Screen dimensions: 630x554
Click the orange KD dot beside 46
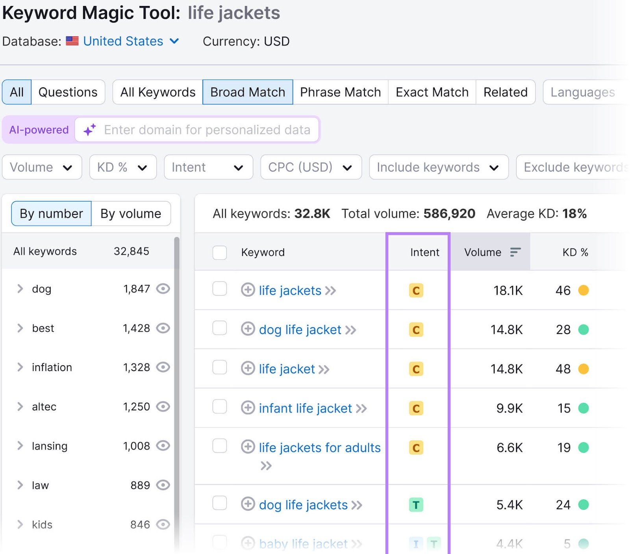coord(584,290)
